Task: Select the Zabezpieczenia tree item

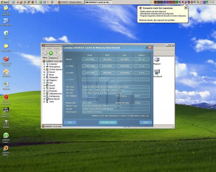Action: (55, 94)
